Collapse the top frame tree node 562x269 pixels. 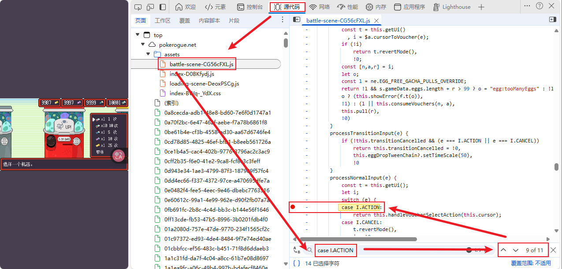coord(138,35)
